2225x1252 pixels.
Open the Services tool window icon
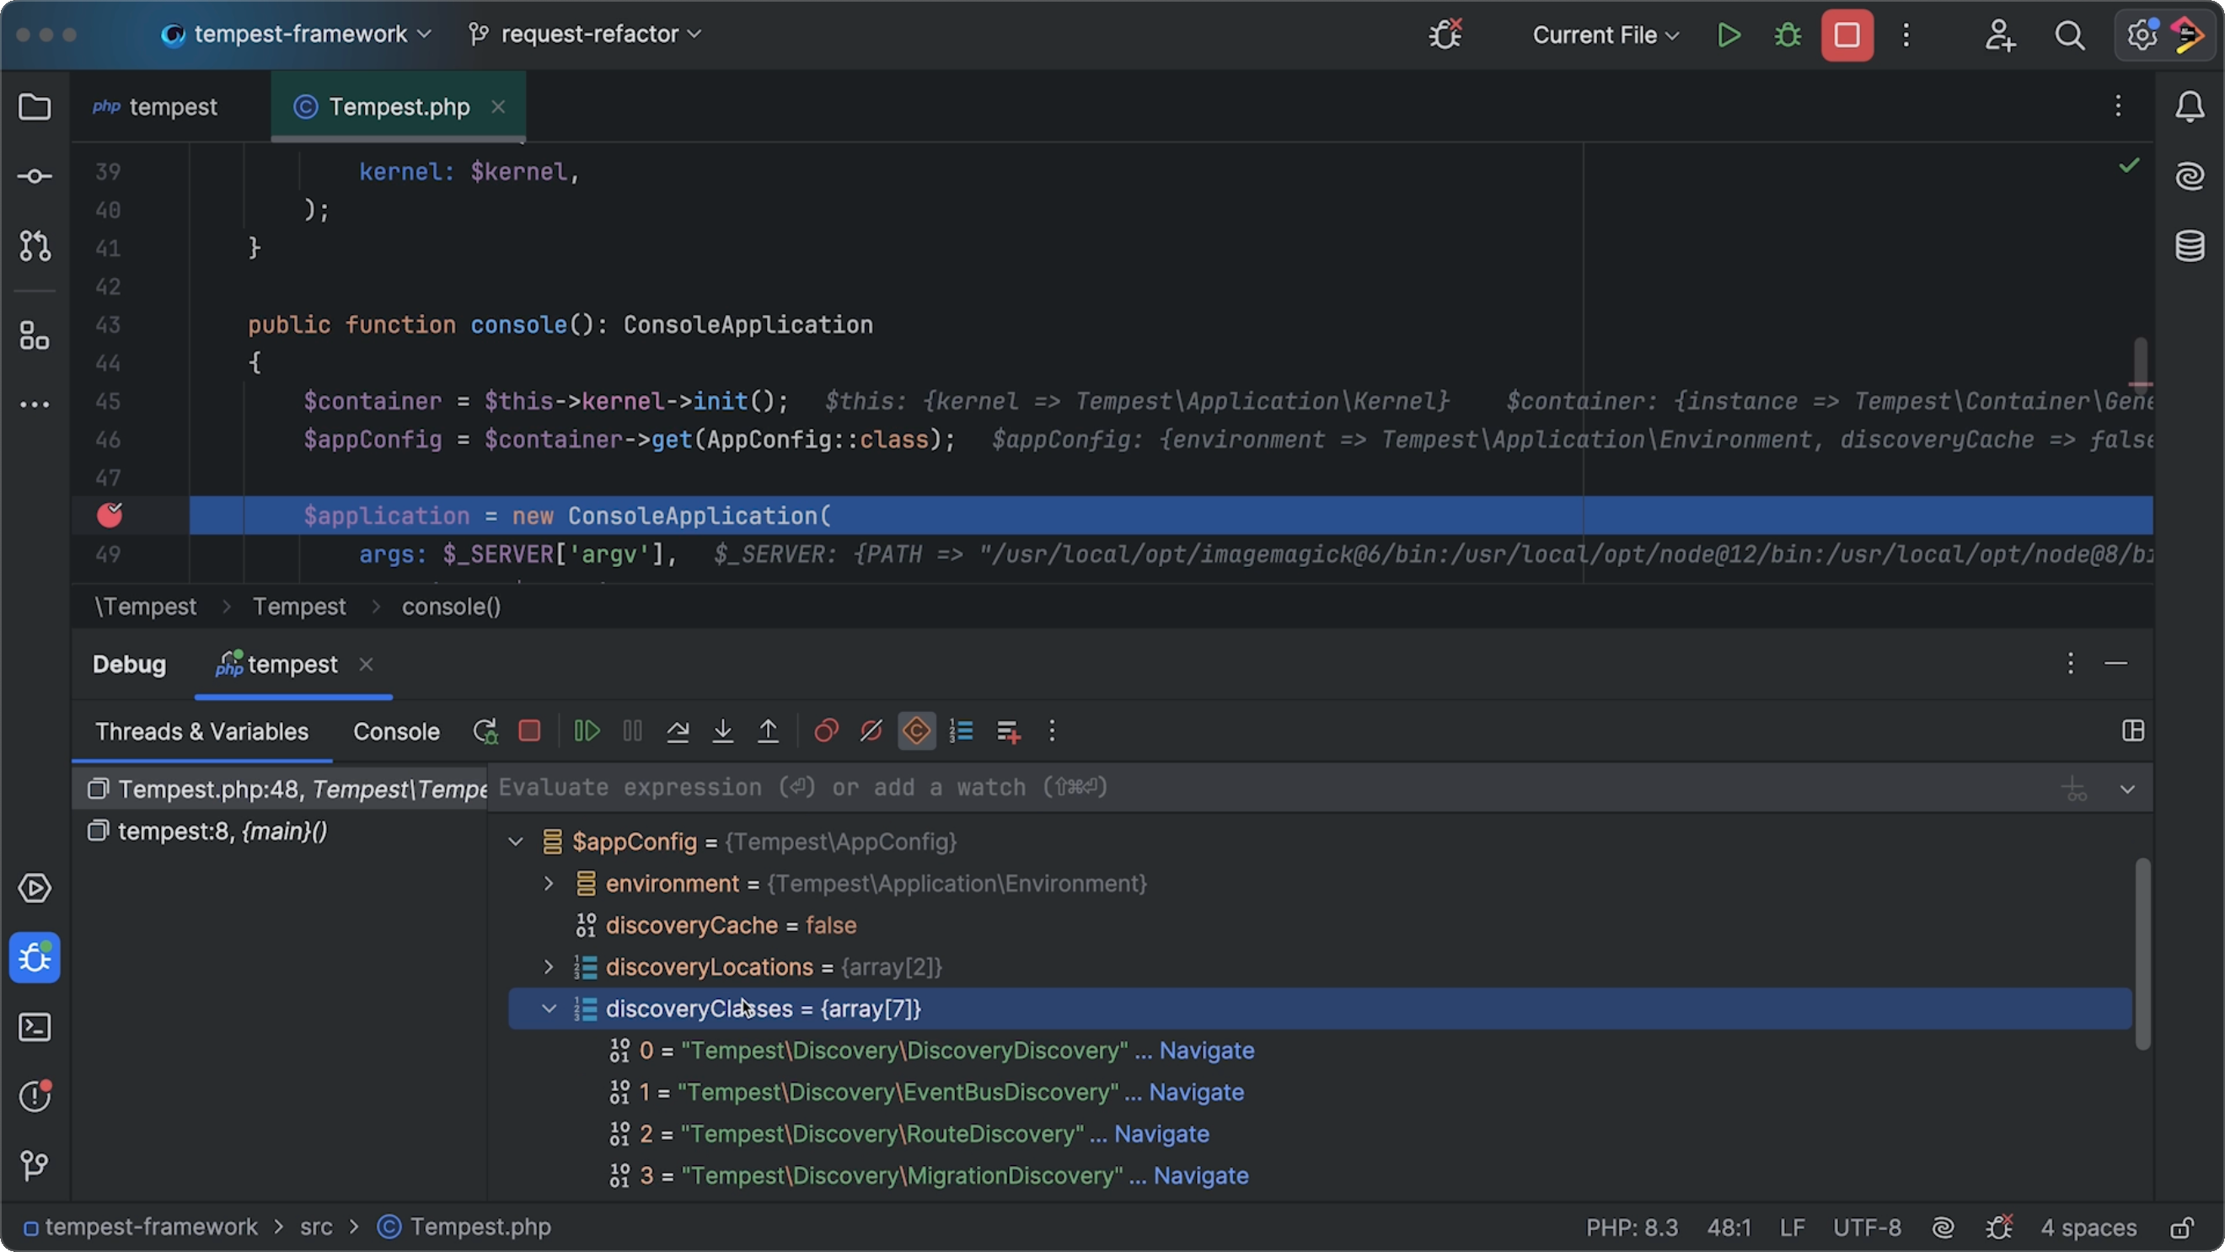[35, 889]
